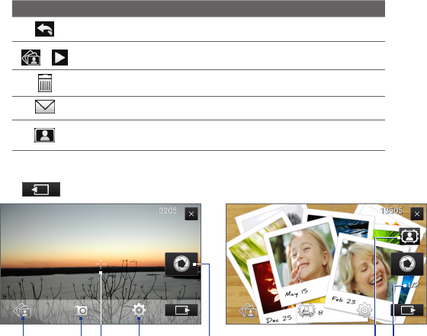This screenshot has height=336, width=427.
Task: Click the play slideshow triangle icon
Action: click(x=60, y=57)
